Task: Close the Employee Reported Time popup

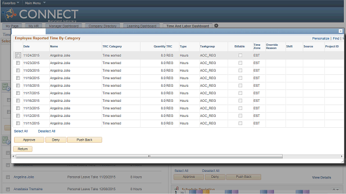Action: (x=341, y=31)
